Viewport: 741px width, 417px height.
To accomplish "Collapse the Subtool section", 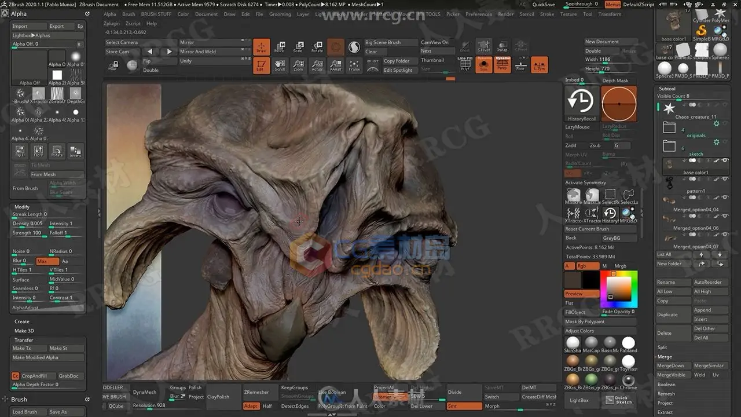I will pyautogui.click(x=667, y=89).
